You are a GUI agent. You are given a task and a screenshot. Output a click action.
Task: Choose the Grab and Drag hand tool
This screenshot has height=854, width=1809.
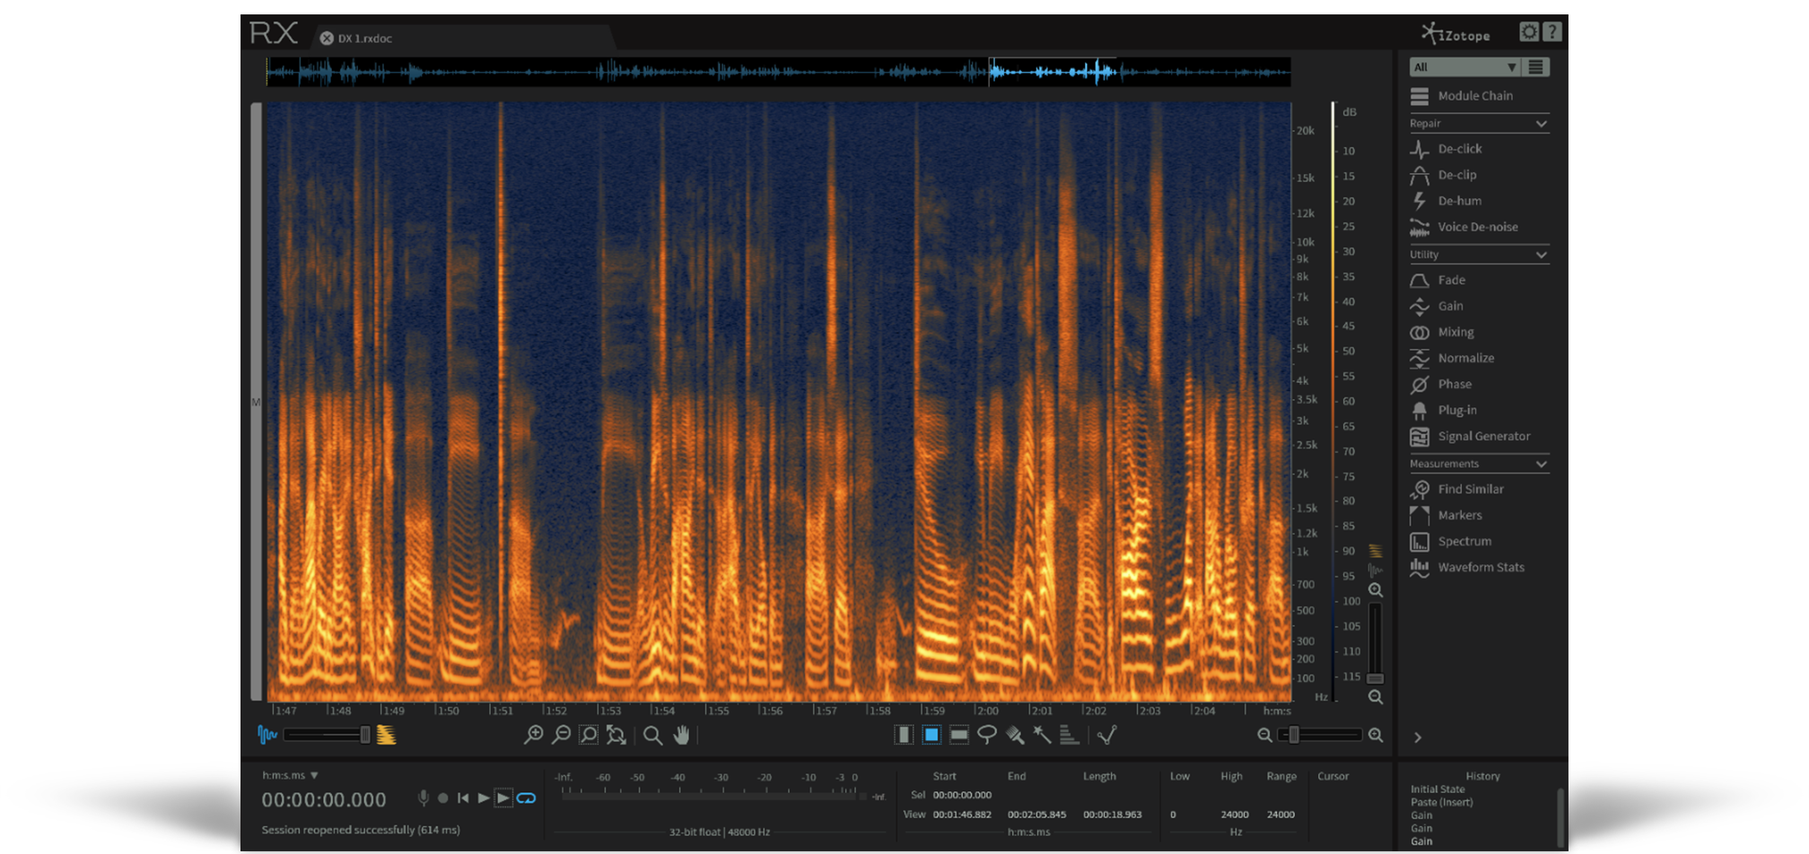pos(682,736)
